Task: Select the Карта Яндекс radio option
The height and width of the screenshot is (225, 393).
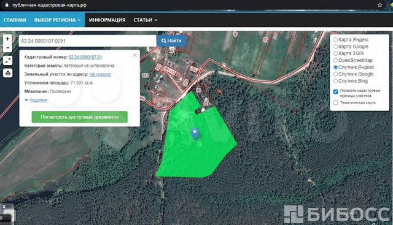Action: (x=335, y=40)
